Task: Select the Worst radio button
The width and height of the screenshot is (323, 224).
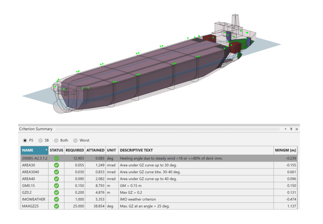Action: pyautogui.click(x=76, y=140)
